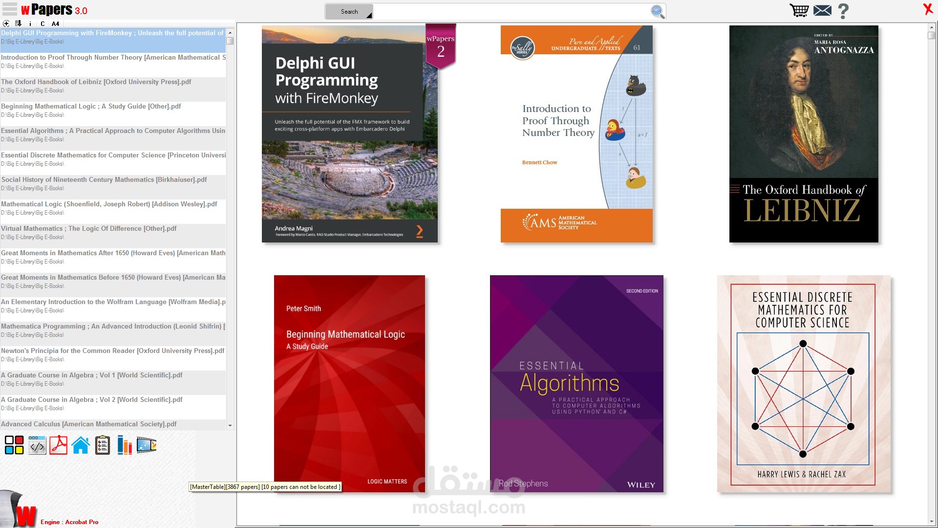Select Essential Discrete Mathematics list entry
Screen dimensions: 938x528
(113, 162)
